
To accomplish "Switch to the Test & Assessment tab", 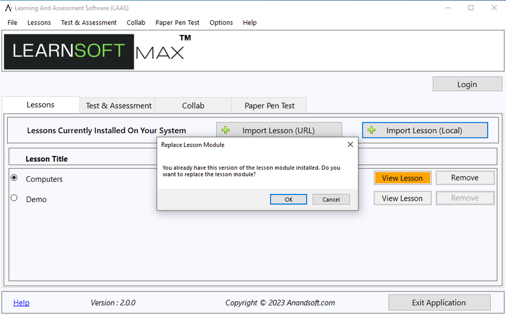I will (118, 106).
